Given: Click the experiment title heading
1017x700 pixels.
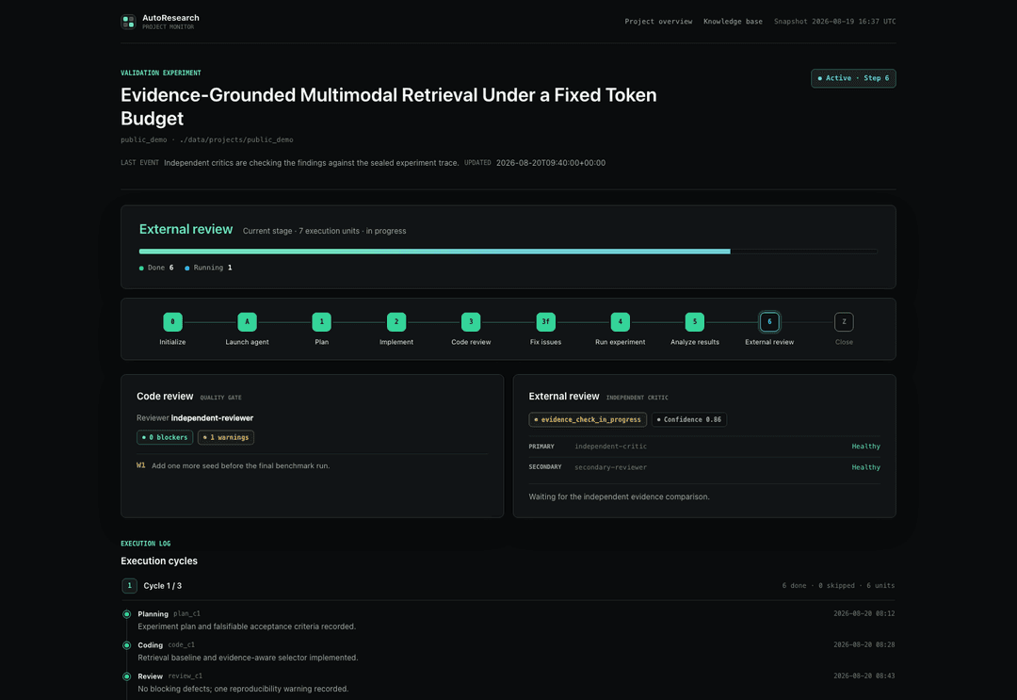Looking at the screenshot, I should coord(389,106).
